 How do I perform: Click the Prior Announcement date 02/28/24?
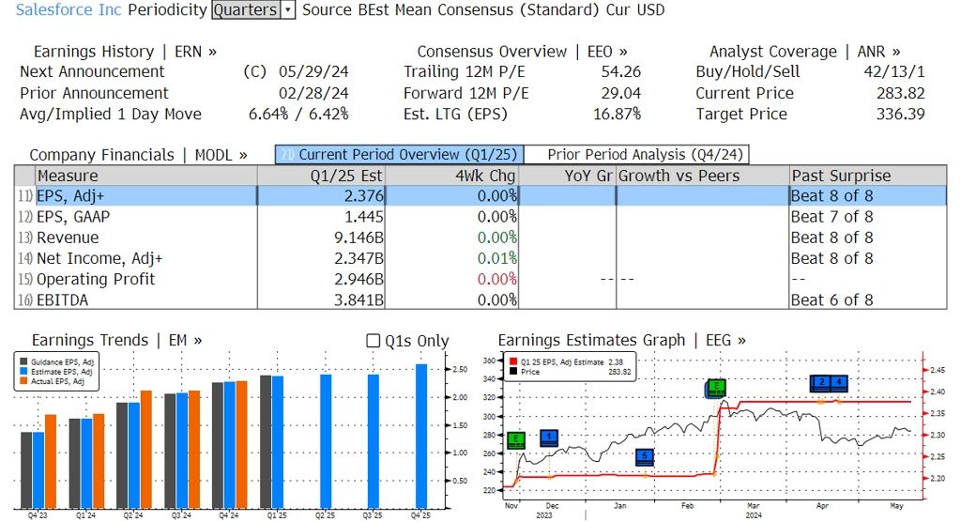point(313,93)
